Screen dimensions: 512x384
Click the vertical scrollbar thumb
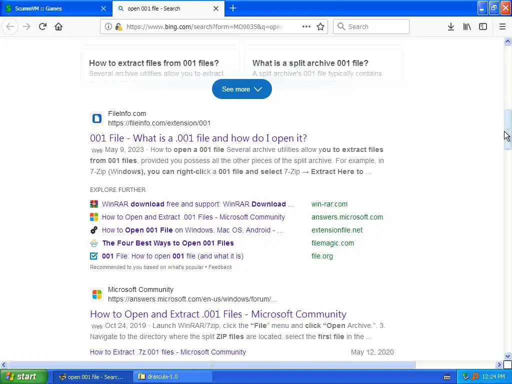(x=507, y=129)
